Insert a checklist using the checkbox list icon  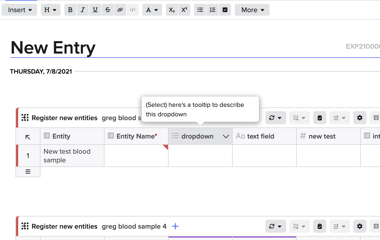point(225,10)
